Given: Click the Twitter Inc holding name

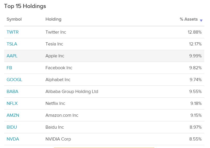Looking at the screenshot, I should tap(56, 32).
